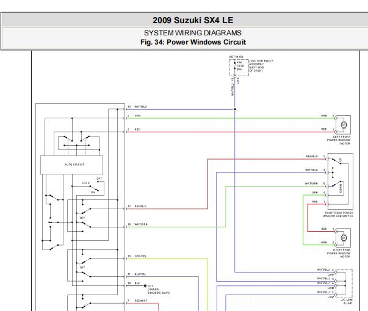The image size is (368, 311).
Task: Click the right rear power window motor symbol
Action: pyautogui.click(x=344, y=238)
